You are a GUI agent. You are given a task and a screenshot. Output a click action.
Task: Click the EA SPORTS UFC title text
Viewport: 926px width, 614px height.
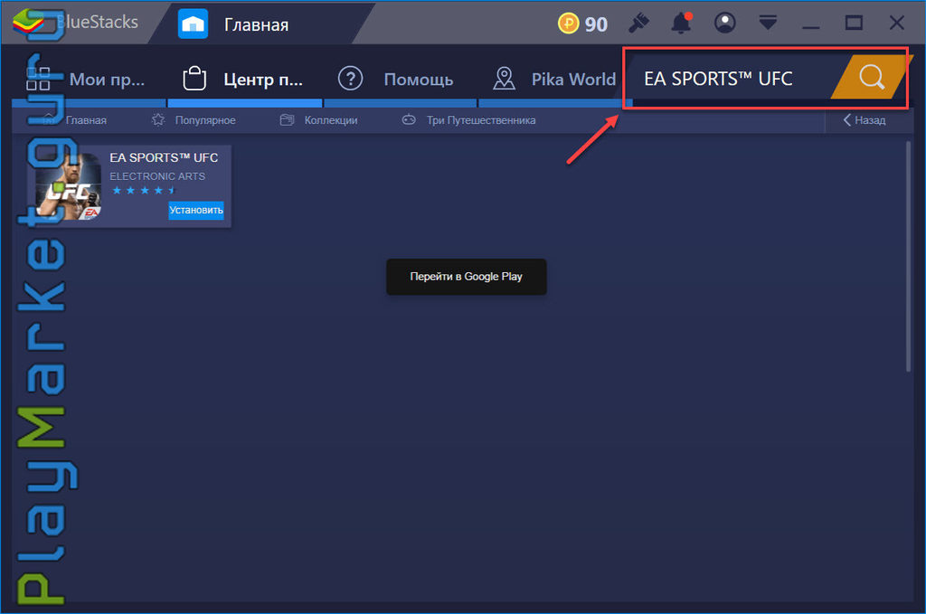164,157
